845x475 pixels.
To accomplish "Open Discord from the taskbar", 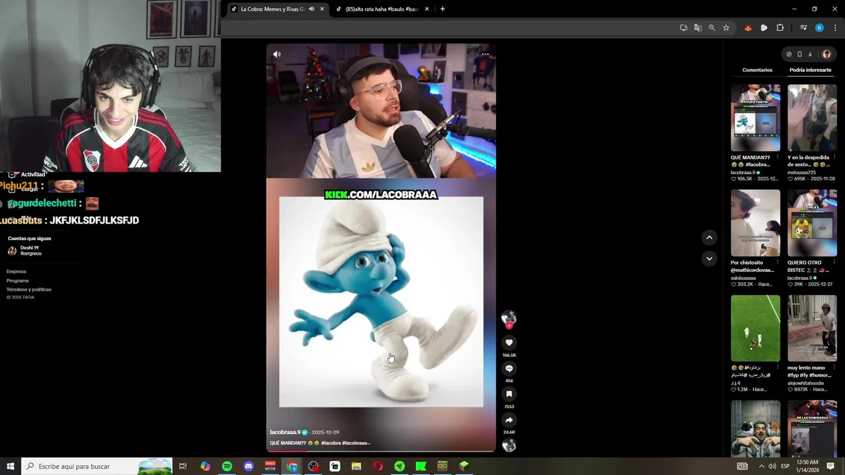I will (249, 466).
